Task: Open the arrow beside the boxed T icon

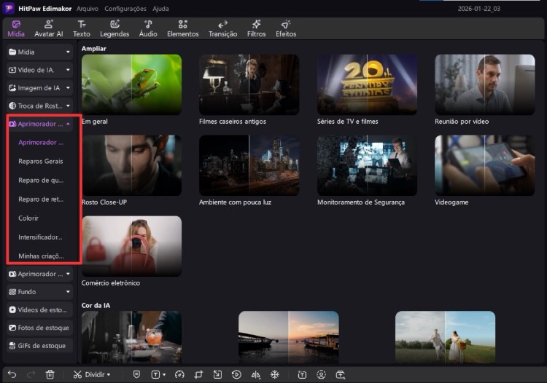Action: (x=164, y=375)
